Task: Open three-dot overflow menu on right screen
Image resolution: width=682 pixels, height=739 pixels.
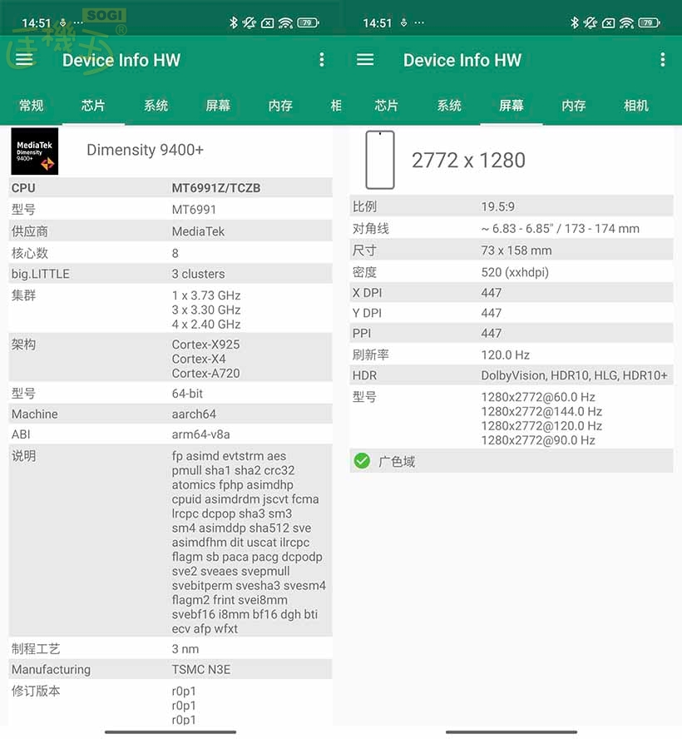Action: pyautogui.click(x=663, y=59)
